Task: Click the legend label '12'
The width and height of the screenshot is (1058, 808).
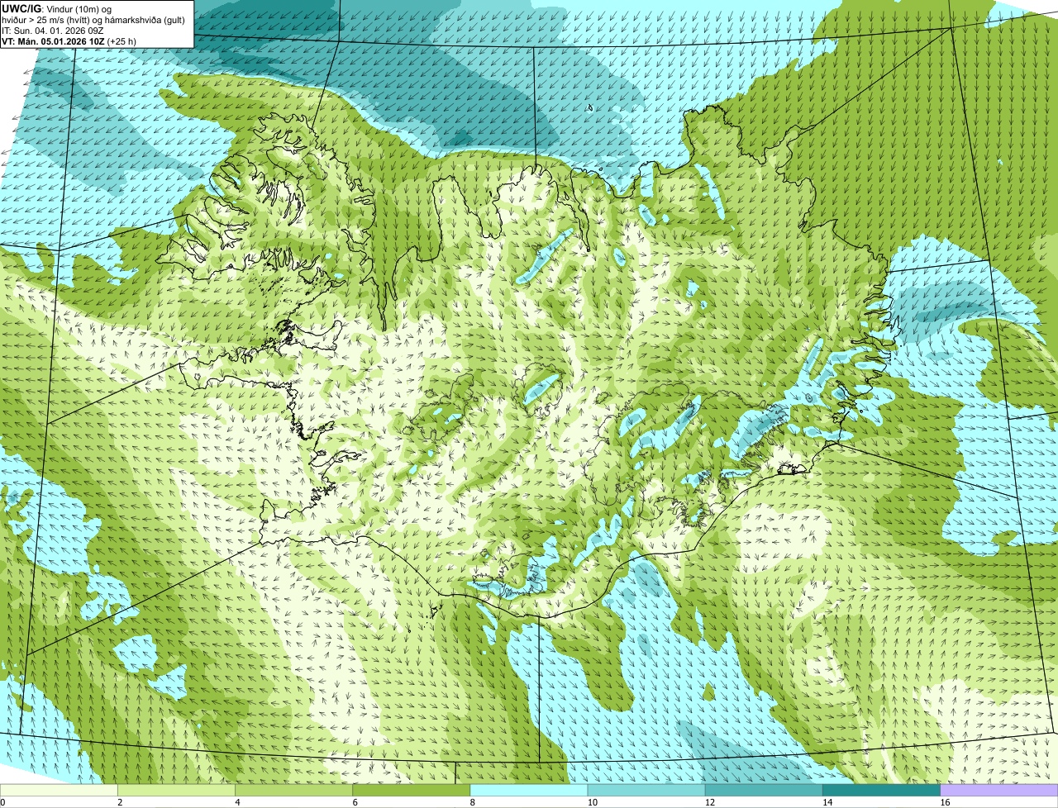Action: (x=710, y=802)
